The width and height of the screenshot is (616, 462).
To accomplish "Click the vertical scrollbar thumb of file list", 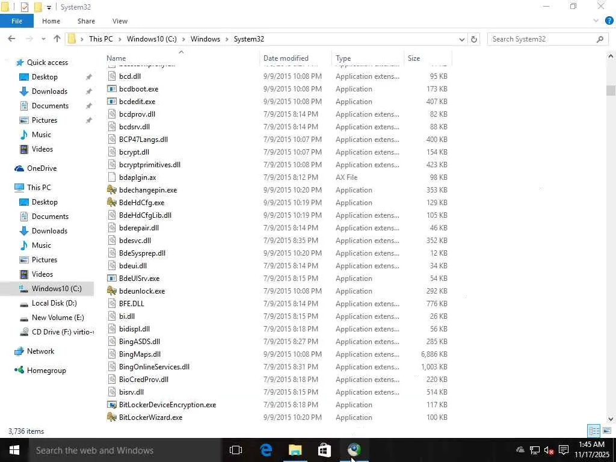I will 611,90.
